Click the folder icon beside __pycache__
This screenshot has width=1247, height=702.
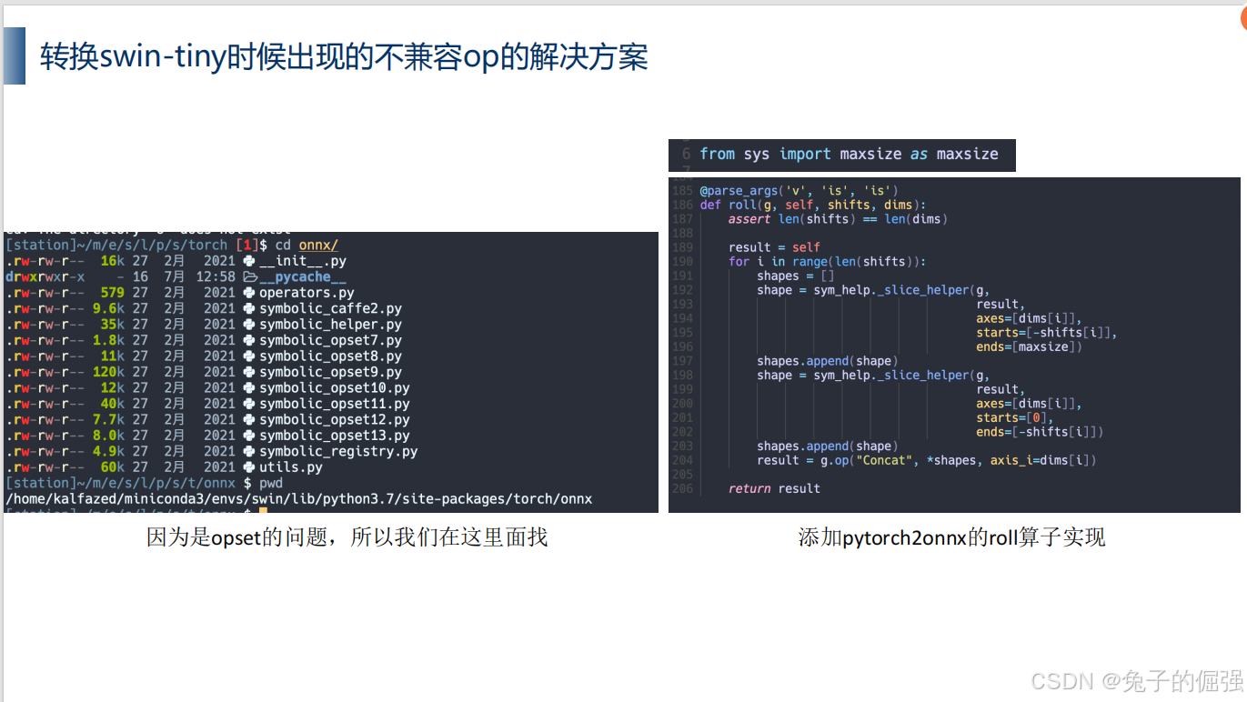[x=250, y=277]
